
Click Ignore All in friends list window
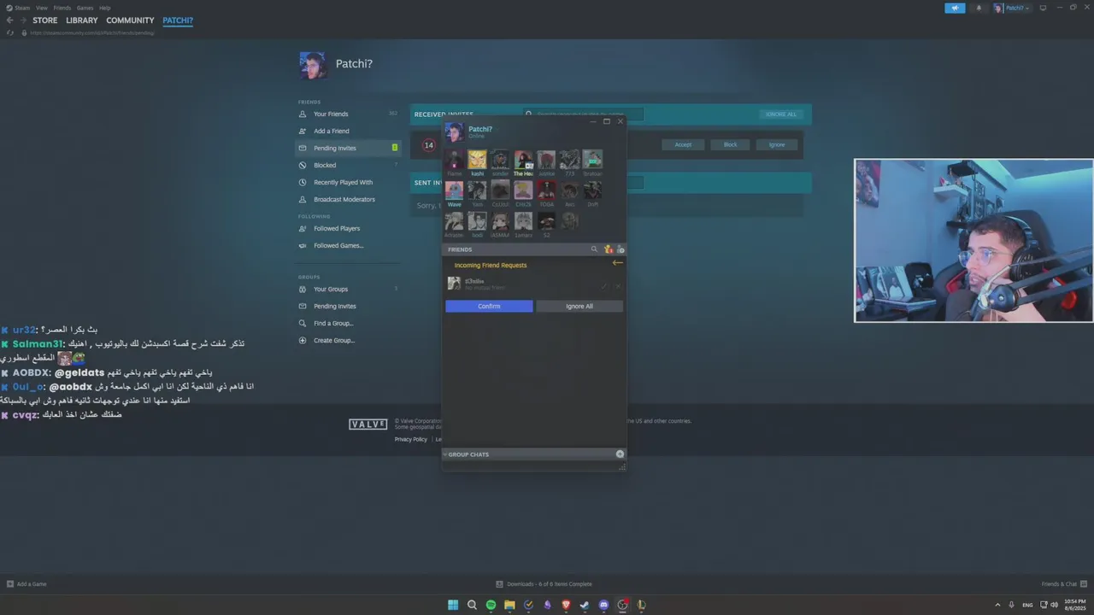579,306
